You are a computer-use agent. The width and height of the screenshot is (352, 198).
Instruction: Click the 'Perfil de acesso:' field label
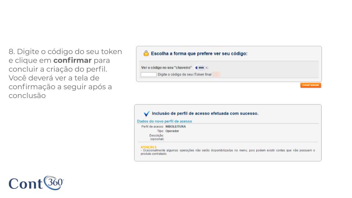(x=153, y=126)
